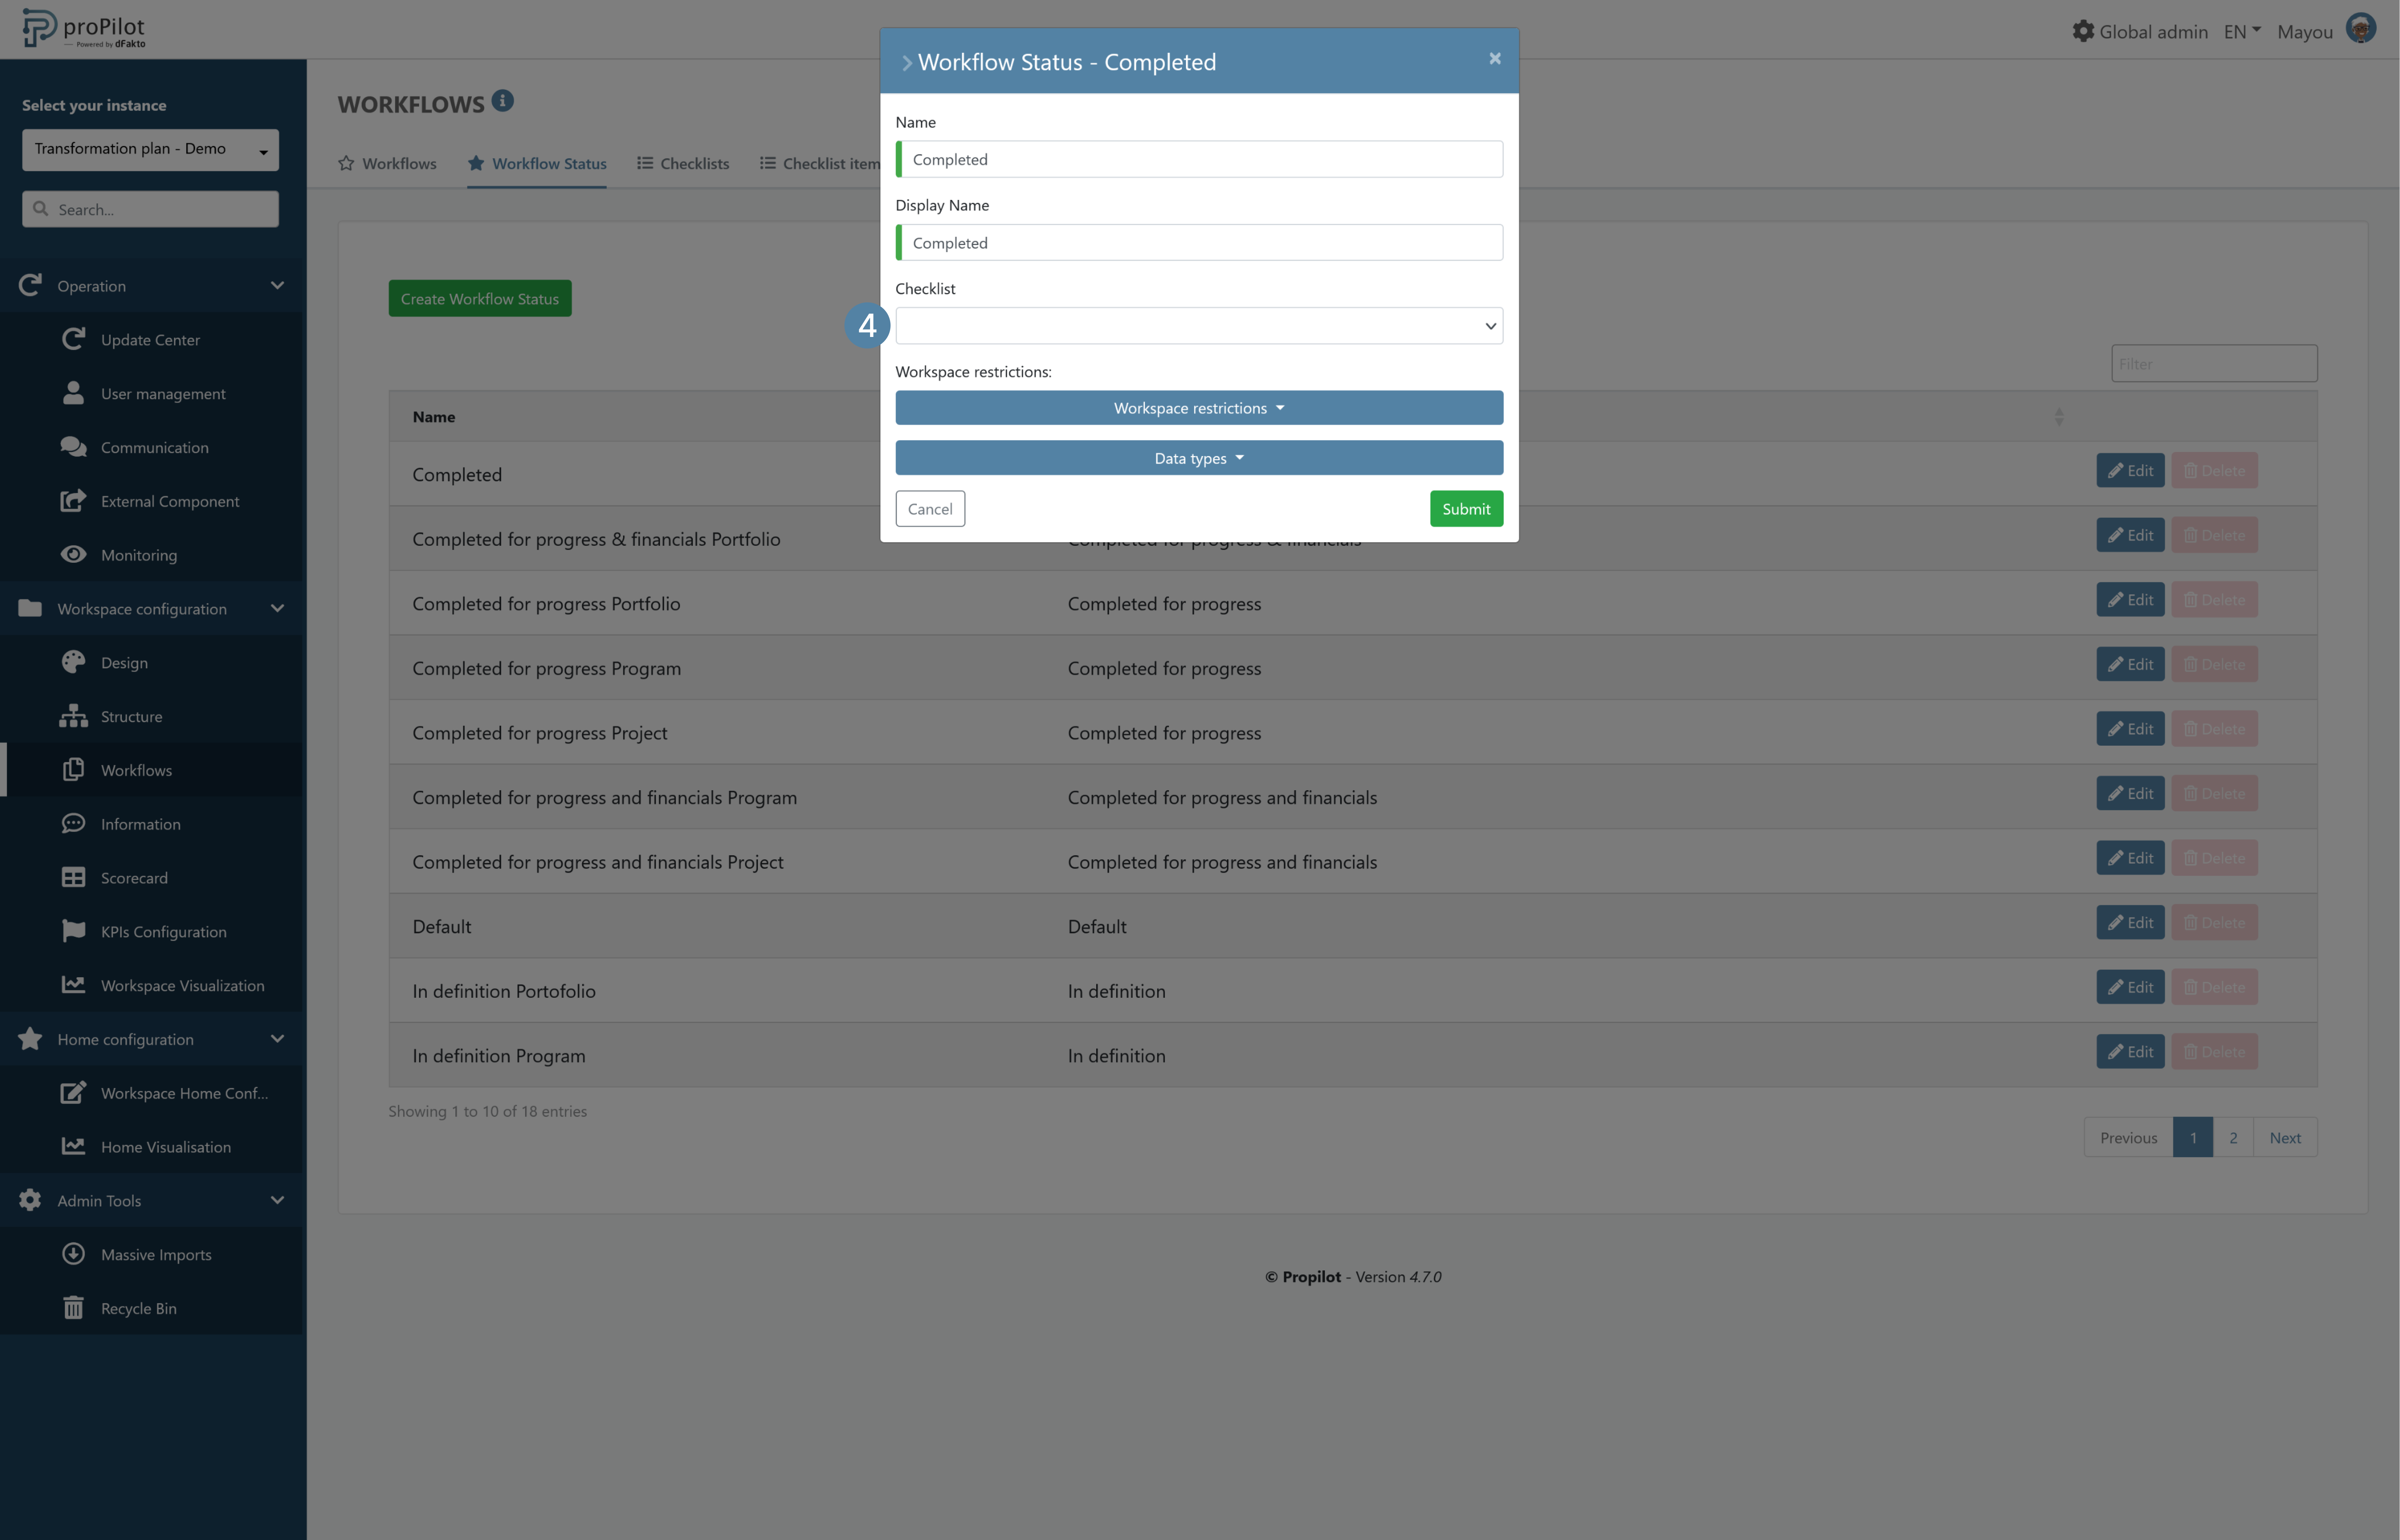
Task: Select the User management sidebar icon
Action: coord(74,393)
